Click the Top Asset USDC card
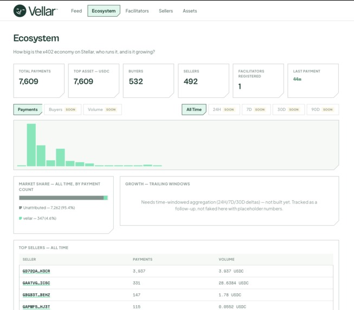 (x=94, y=81)
